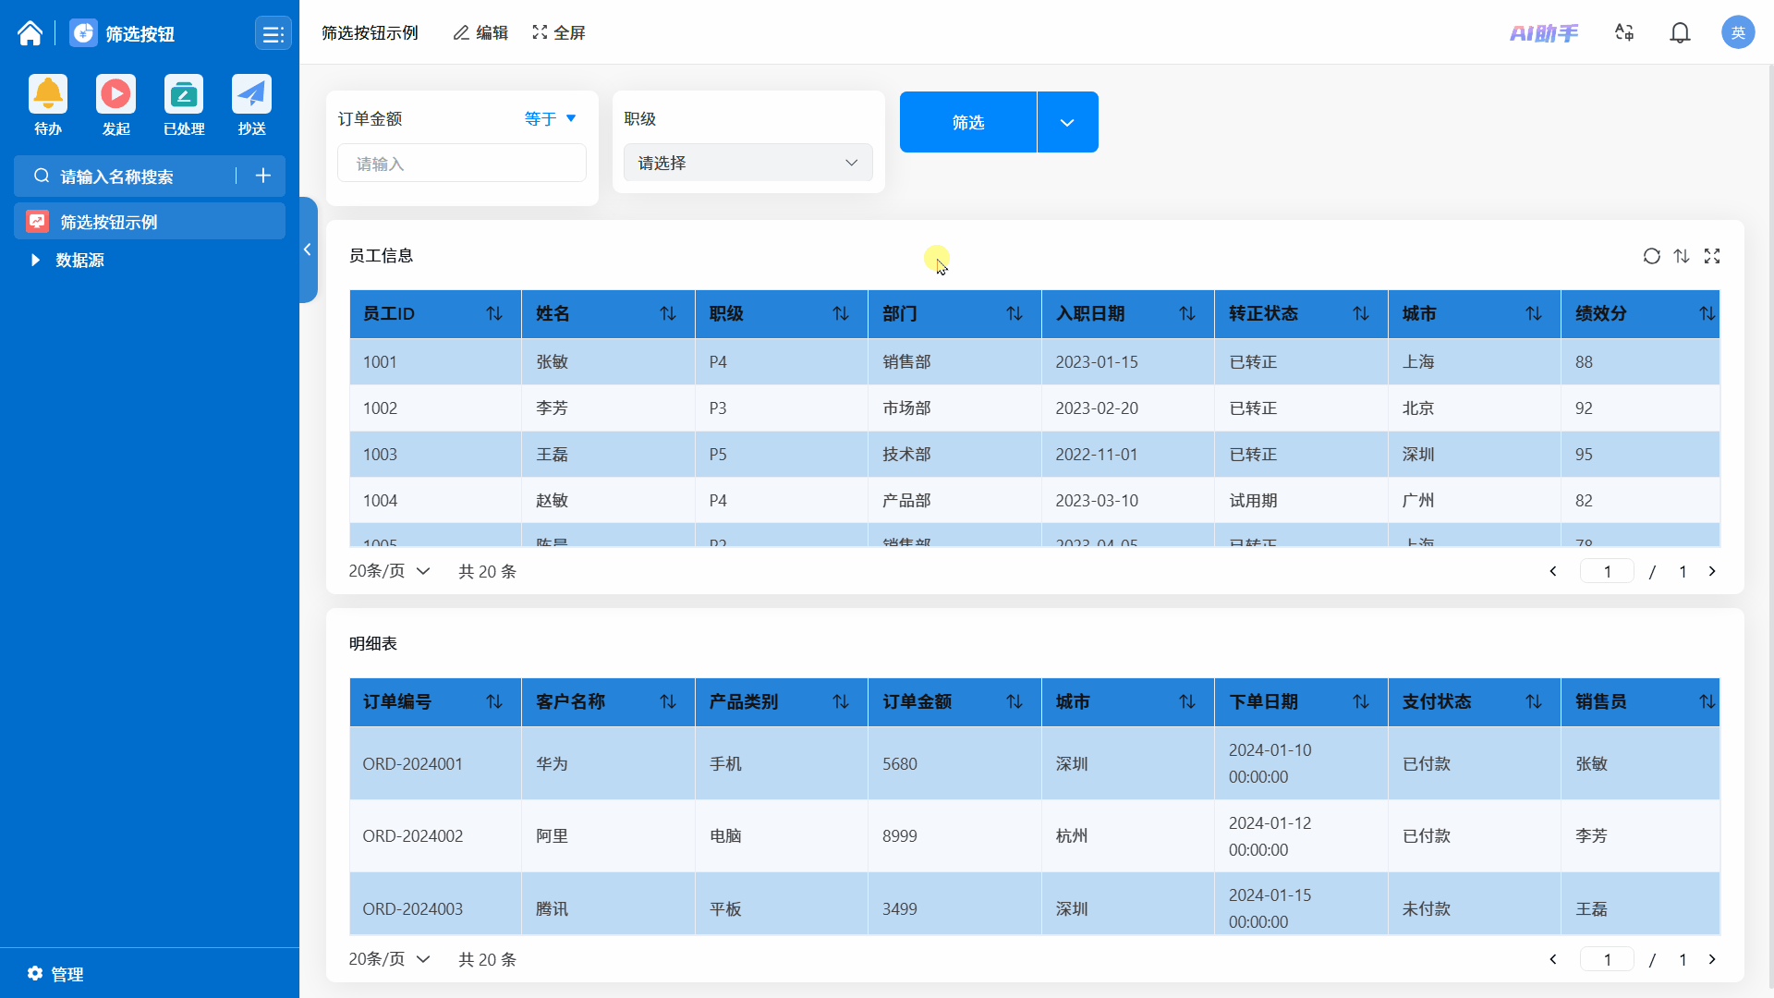Open the 等于 operator dropdown
Screen dimensions: 1774x998
(551, 118)
